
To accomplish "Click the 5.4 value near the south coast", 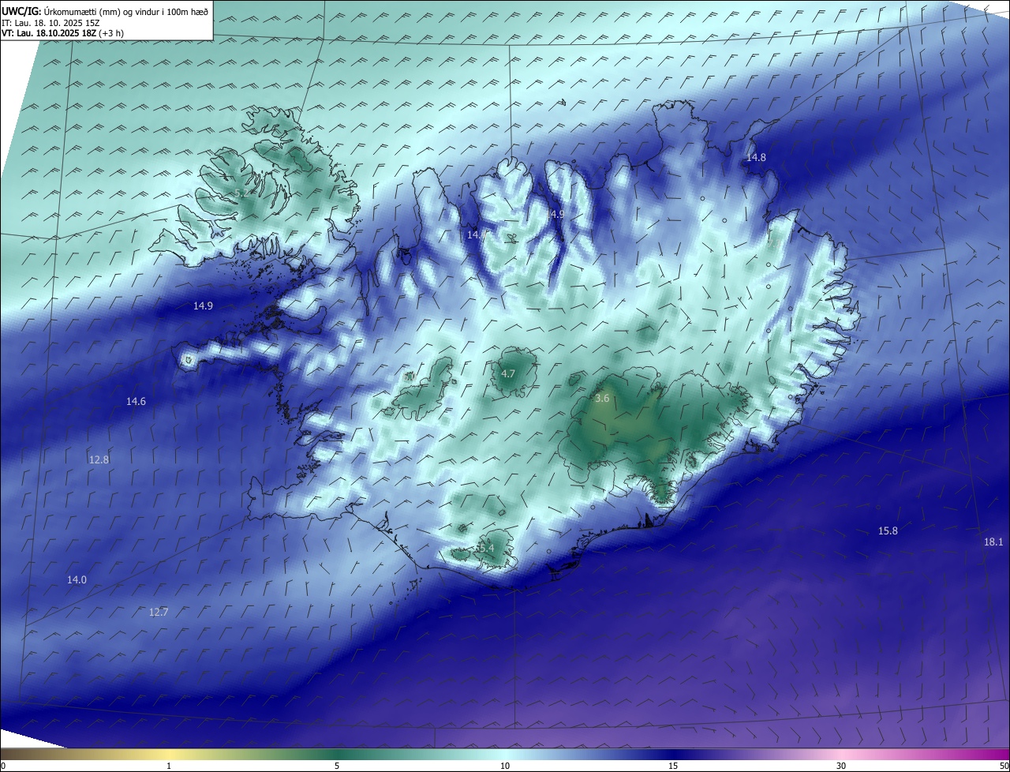I will click(x=486, y=548).
